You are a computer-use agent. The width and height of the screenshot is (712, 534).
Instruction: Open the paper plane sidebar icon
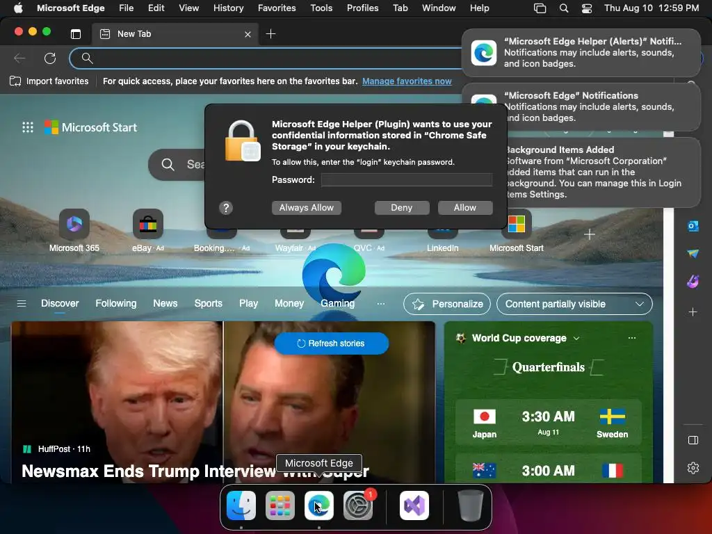693,254
